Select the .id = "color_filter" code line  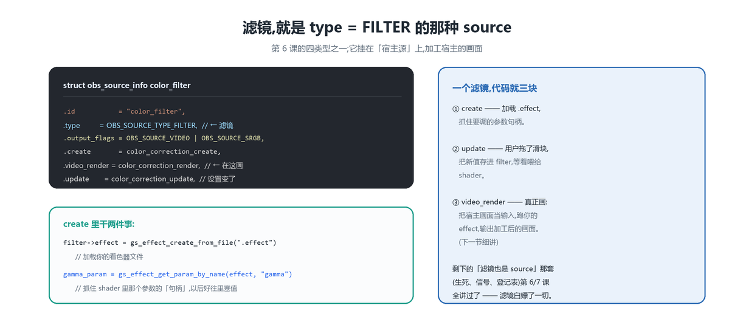click(124, 111)
